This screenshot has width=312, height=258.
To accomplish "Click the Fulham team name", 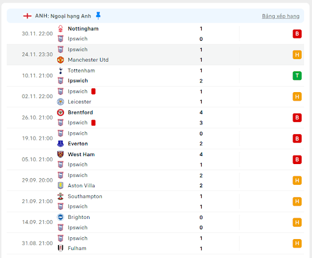I will point(77,248).
